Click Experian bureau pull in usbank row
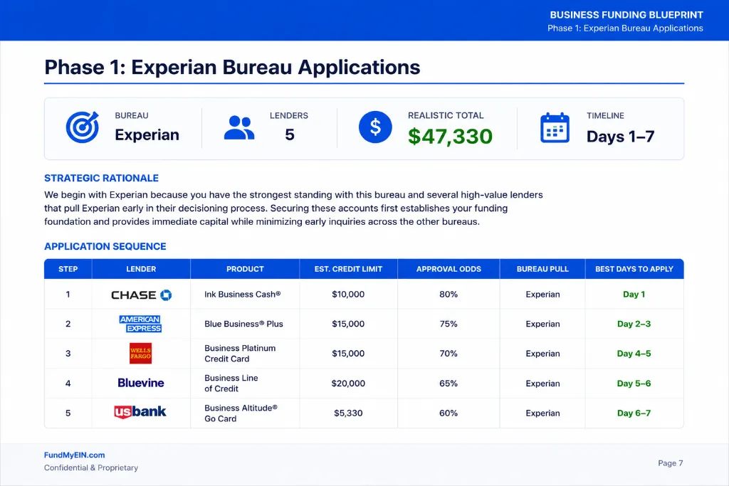 pyautogui.click(x=542, y=413)
